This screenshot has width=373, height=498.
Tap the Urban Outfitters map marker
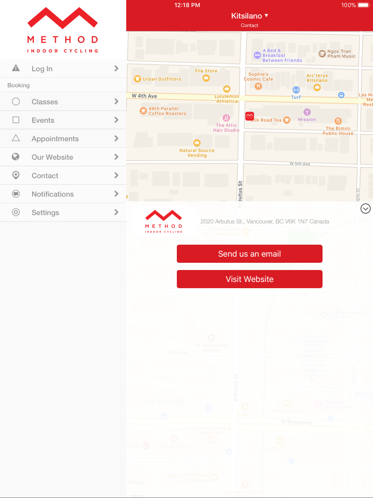coord(137,79)
